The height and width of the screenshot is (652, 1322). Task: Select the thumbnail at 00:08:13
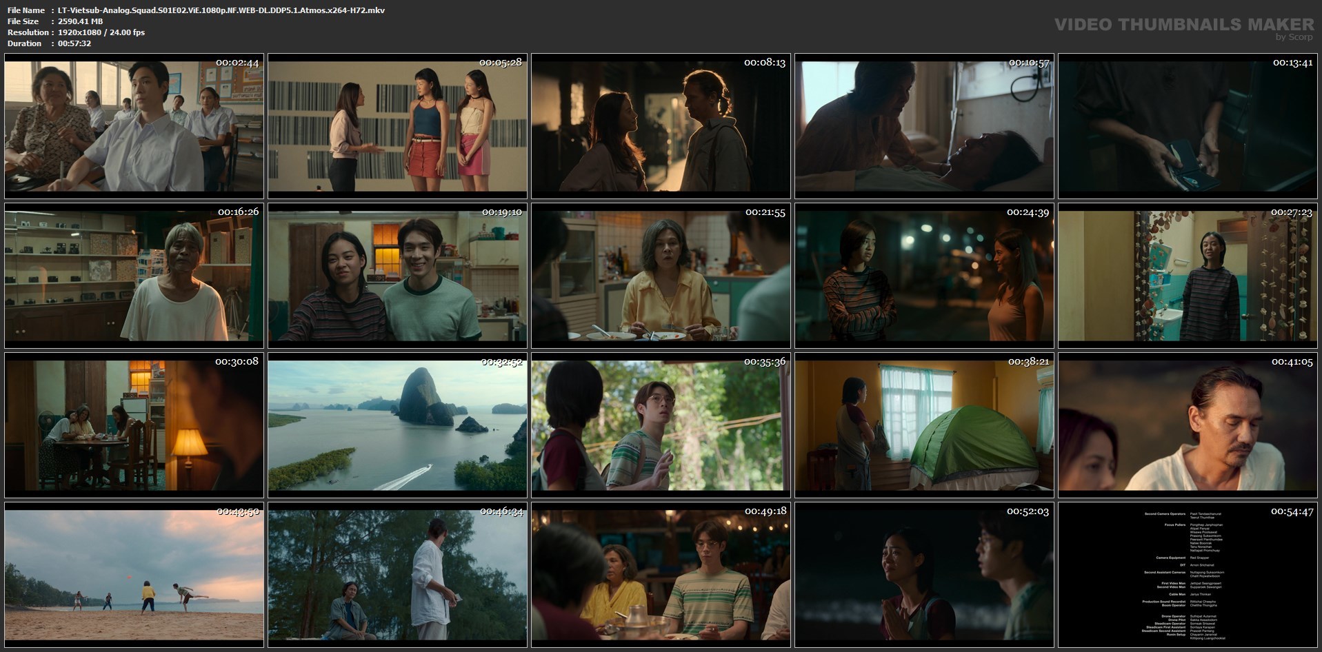[661, 126]
